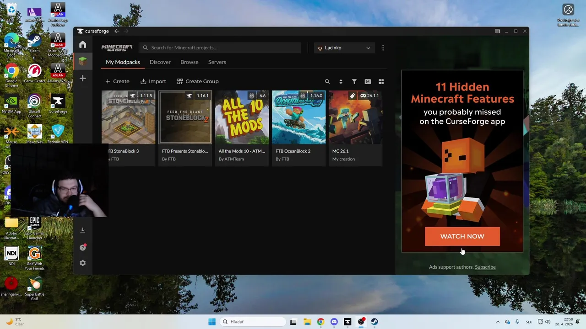The height and width of the screenshot is (329, 586).
Task: Open Game Center desktop shortcut
Action: coord(34,73)
